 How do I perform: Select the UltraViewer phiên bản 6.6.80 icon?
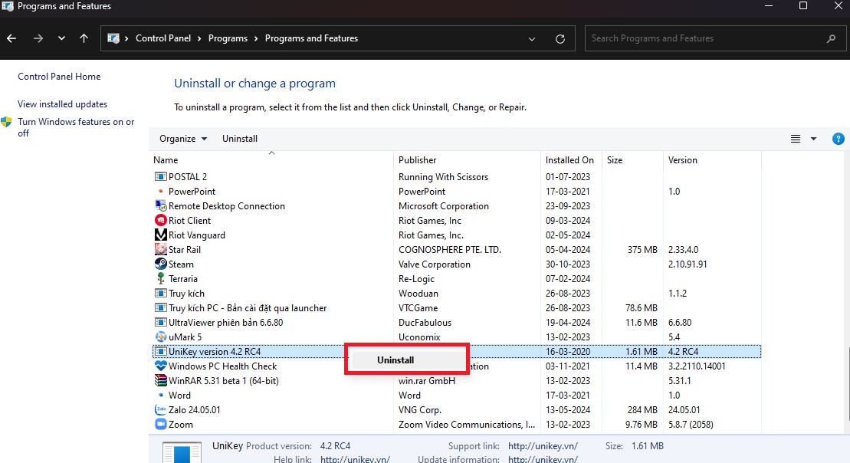pyautogui.click(x=160, y=323)
